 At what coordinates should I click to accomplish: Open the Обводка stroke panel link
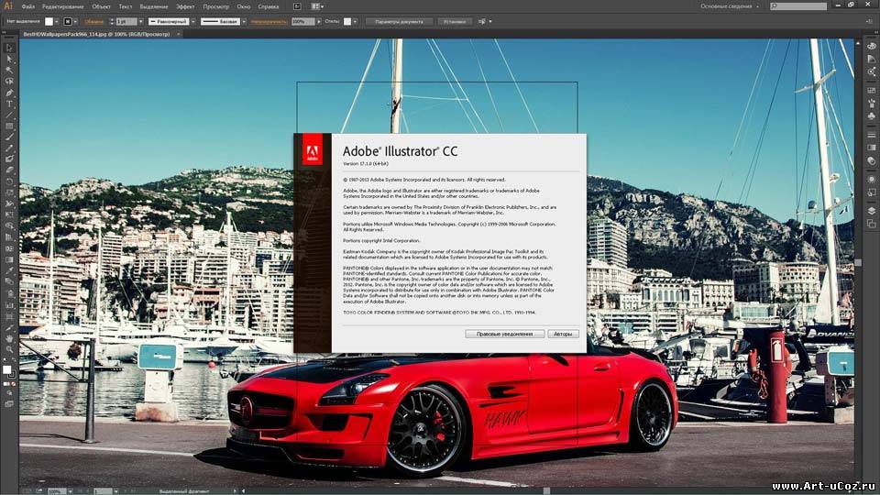tap(94, 22)
